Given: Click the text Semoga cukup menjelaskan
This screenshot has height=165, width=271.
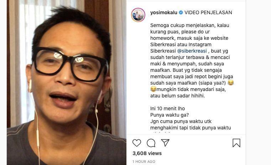Looking at the screenshot, I should (183, 25).
